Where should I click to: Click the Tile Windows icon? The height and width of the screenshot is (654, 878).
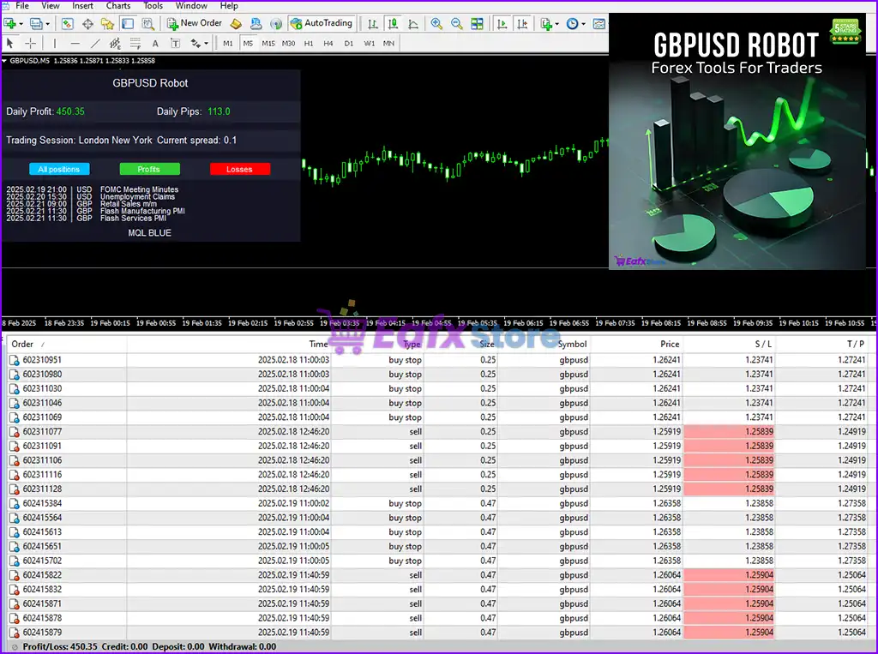(477, 24)
